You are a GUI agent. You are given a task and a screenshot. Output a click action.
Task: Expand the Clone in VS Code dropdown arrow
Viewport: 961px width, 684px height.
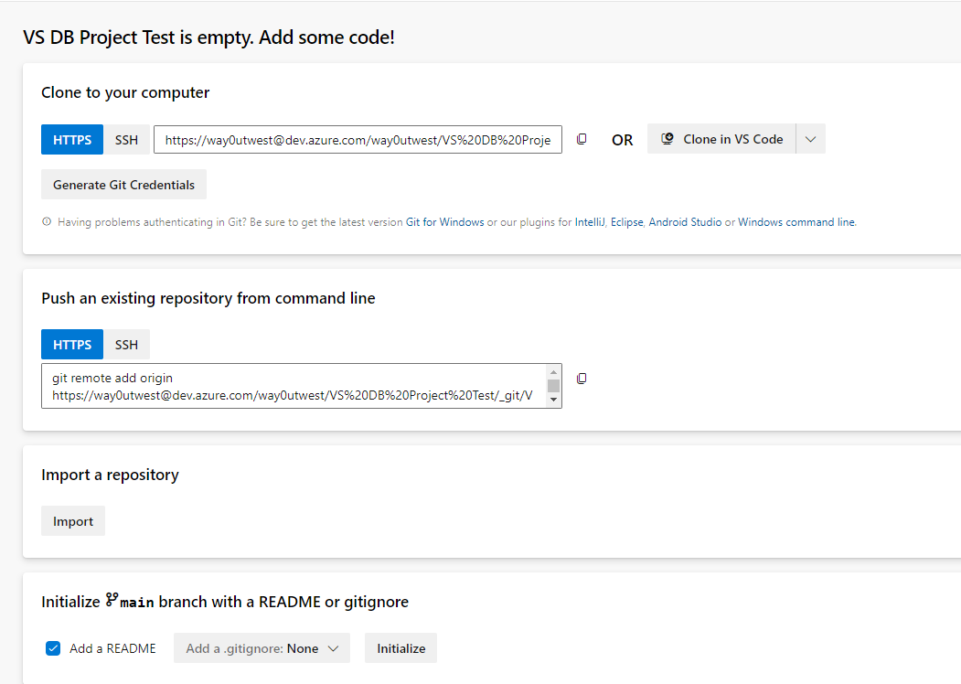pyautogui.click(x=811, y=139)
